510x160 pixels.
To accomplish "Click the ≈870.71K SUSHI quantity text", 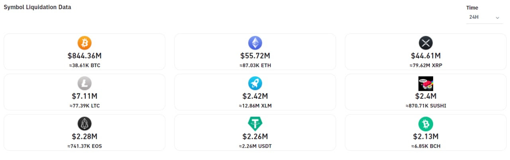I will click(426, 106).
